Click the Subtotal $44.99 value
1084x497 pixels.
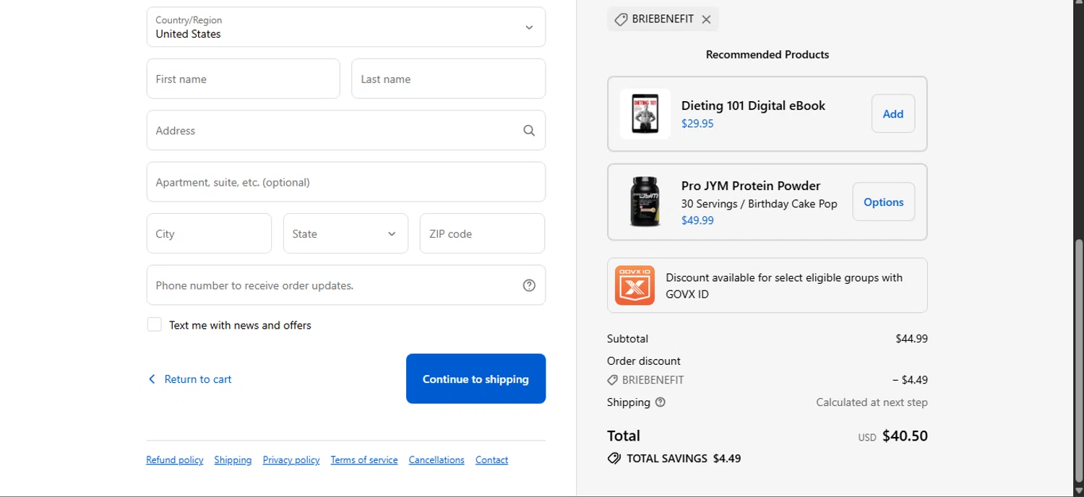point(911,338)
